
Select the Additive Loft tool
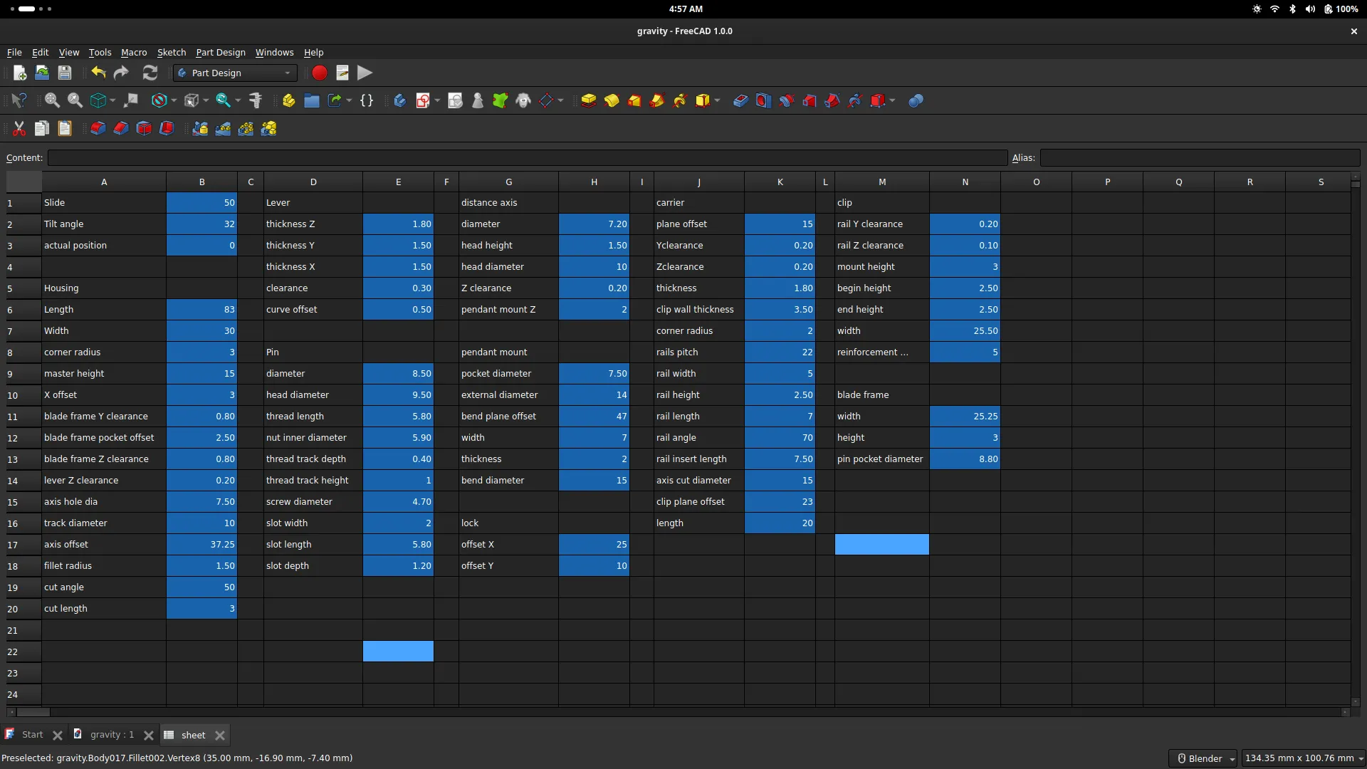coord(634,100)
